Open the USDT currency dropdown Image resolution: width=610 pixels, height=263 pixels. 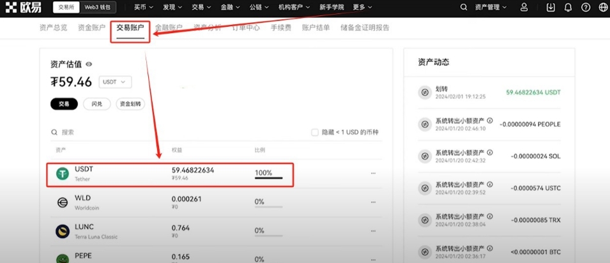tap(115, 82)
